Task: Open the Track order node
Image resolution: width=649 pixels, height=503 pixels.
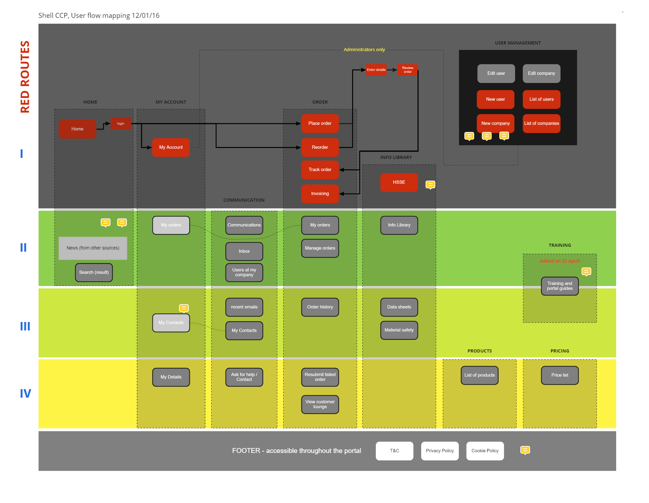Action: (320, 169)
